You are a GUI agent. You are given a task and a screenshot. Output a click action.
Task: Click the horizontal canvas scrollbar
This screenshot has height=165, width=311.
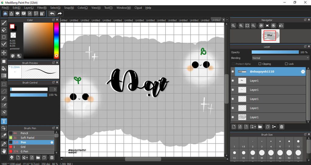coord(143,159)
